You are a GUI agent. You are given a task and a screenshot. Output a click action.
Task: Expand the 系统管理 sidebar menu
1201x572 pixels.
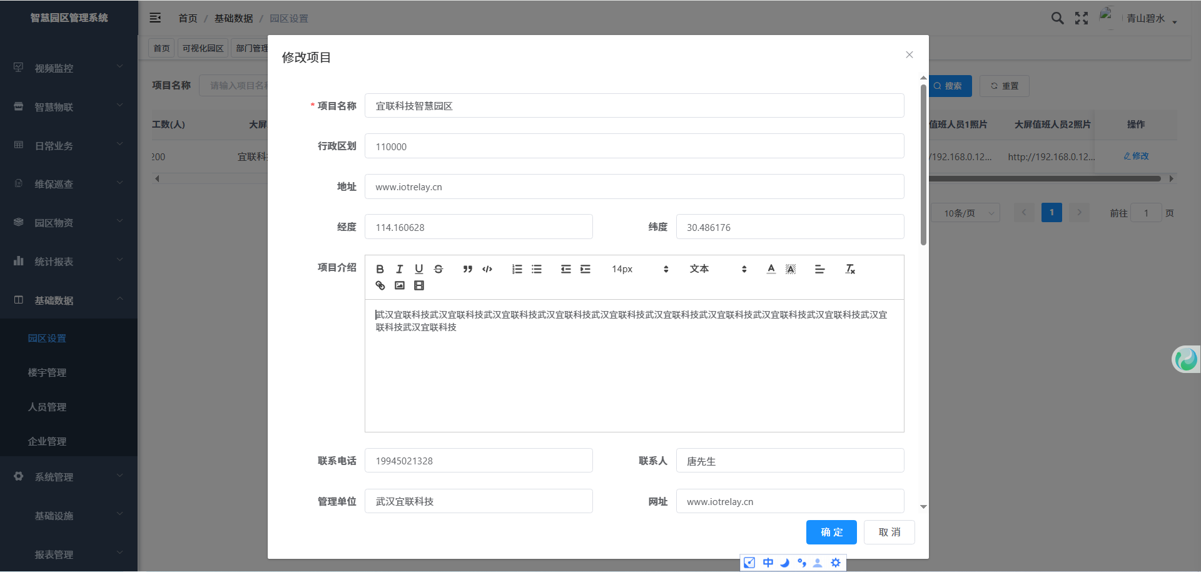[x=69, y=477]
